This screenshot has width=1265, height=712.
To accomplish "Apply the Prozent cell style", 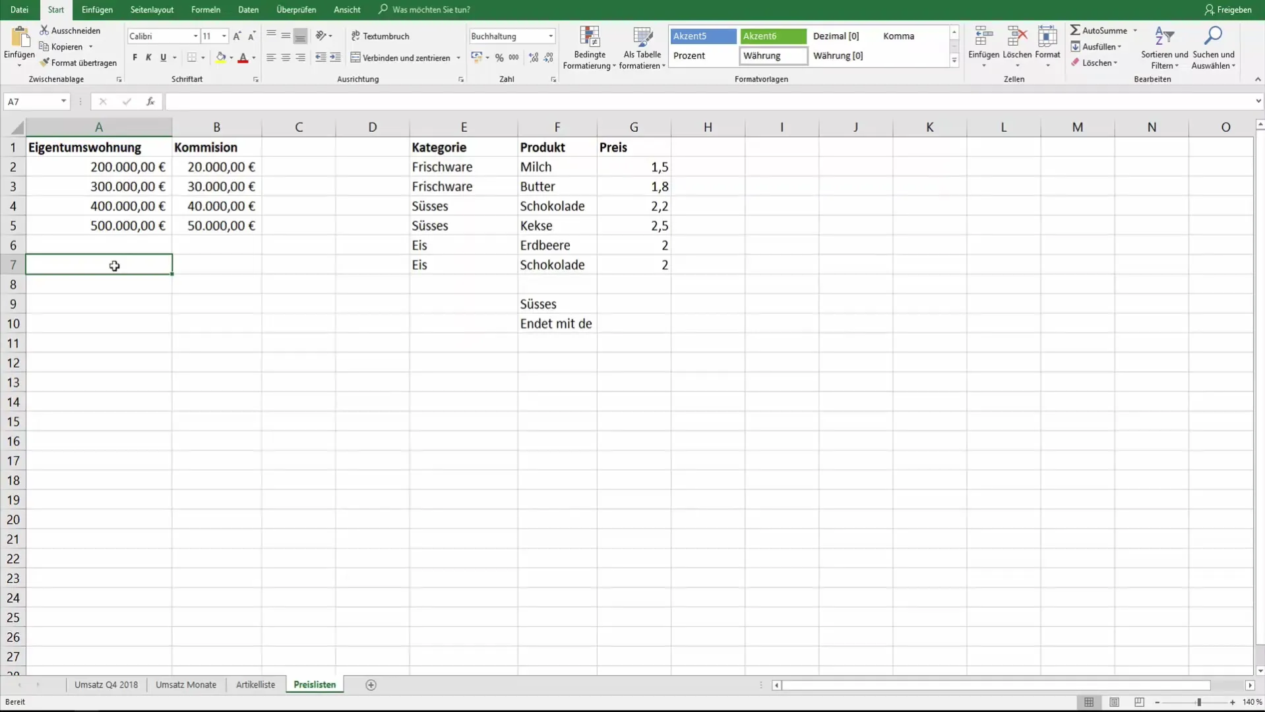I will point(702,56).
